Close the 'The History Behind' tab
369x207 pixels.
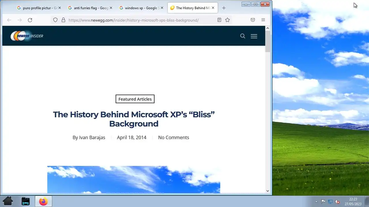[213, 8]
